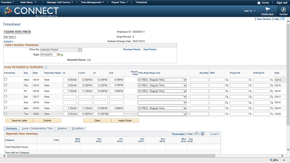Expand the View By Calendar Period dropdown

80,50
